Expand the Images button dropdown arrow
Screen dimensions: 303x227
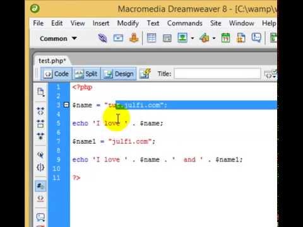(x=193, y=38)
